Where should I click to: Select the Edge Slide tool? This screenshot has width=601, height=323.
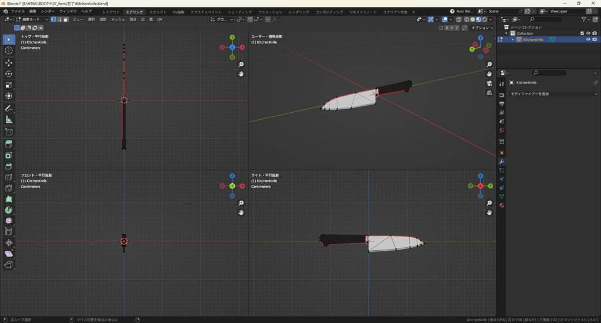point(8,232)
